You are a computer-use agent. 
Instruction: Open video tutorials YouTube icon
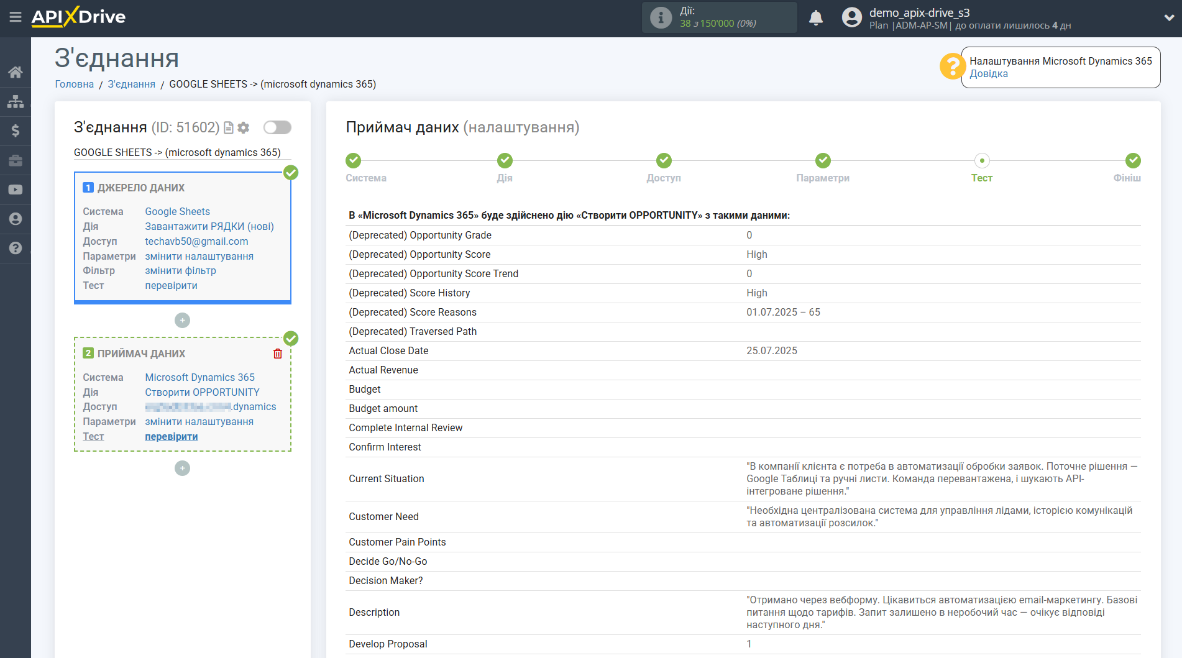(x=16, y=190)
